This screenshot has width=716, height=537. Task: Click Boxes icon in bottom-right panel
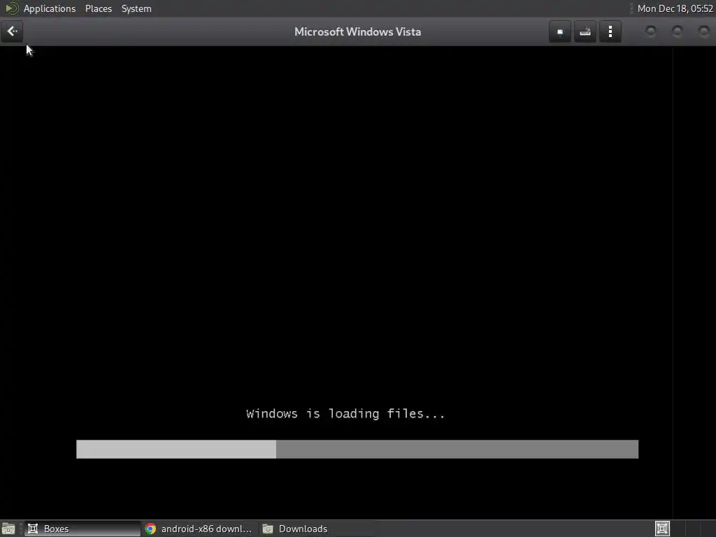point(662,529)
